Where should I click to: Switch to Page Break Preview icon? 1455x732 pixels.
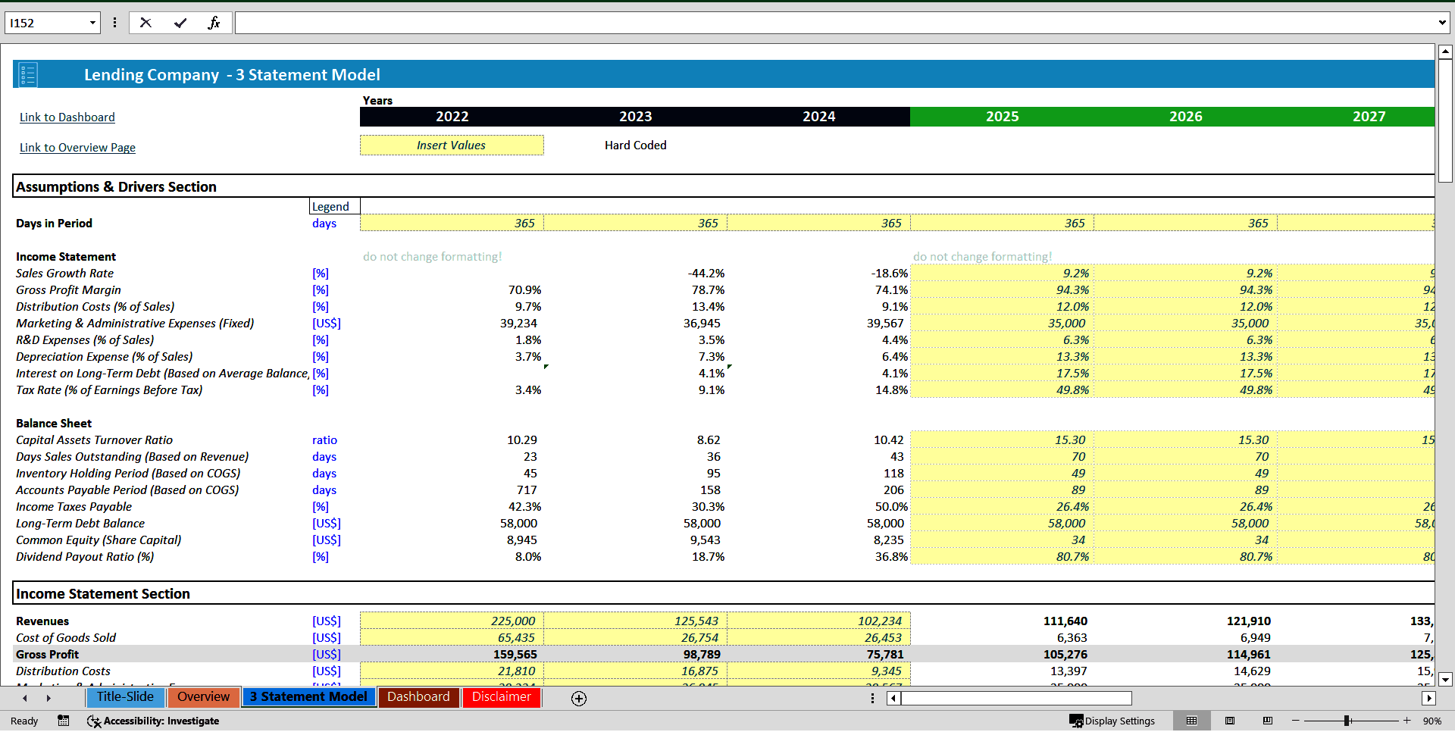[x=1268, y=721]
